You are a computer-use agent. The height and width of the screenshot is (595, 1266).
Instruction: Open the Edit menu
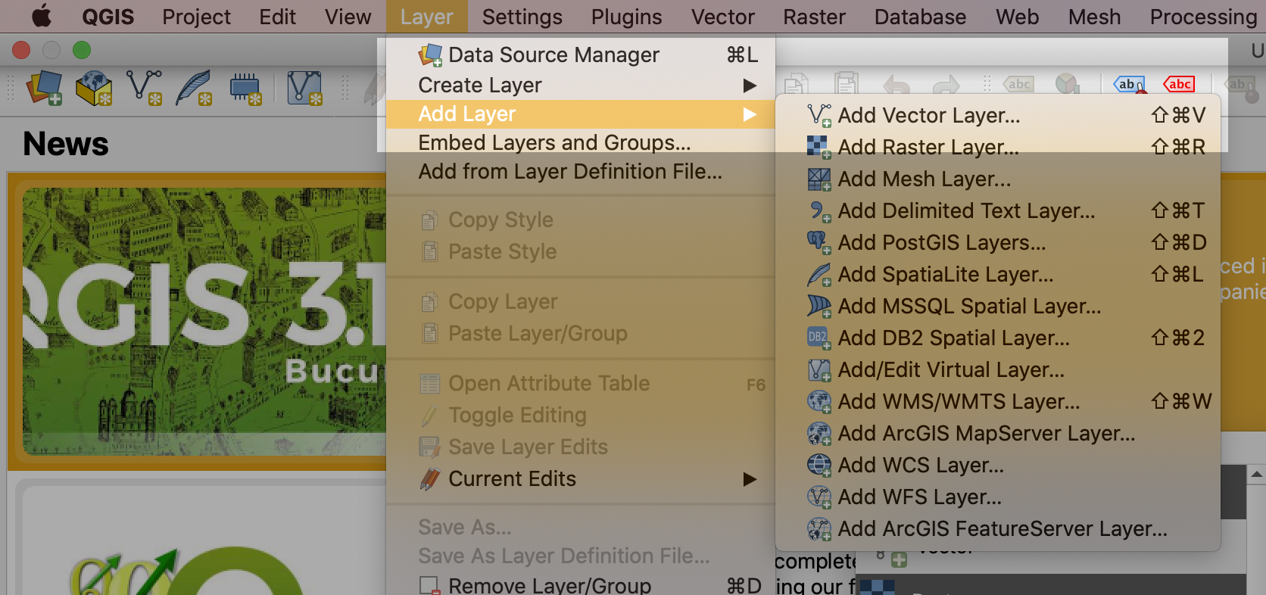point(277,17)
